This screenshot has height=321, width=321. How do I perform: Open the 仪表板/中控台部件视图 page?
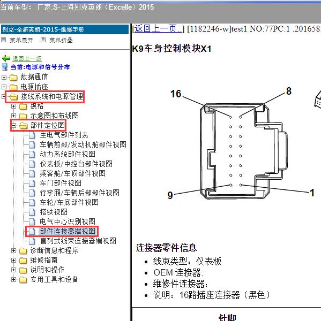click(x=76, y=164)
